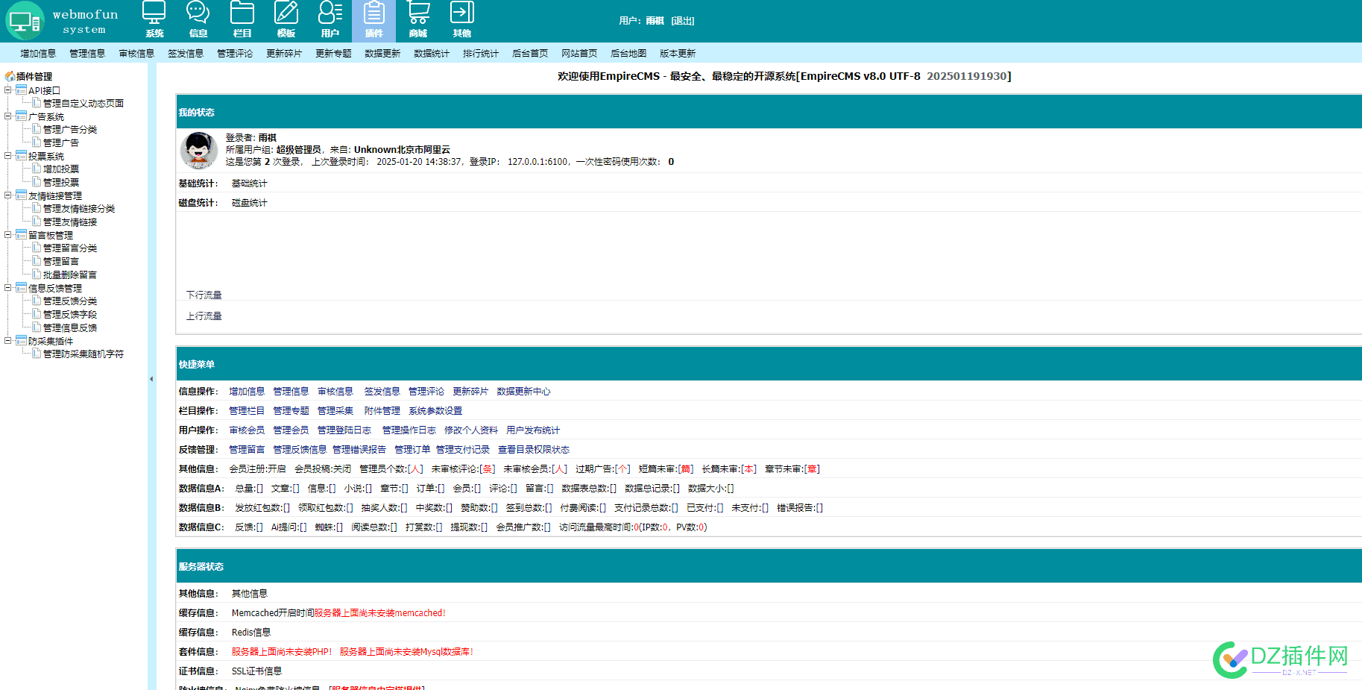Screen dimensions: 1362x690
Task: Click the user avatar picture in 我的状态
Action: pos(199,150)
